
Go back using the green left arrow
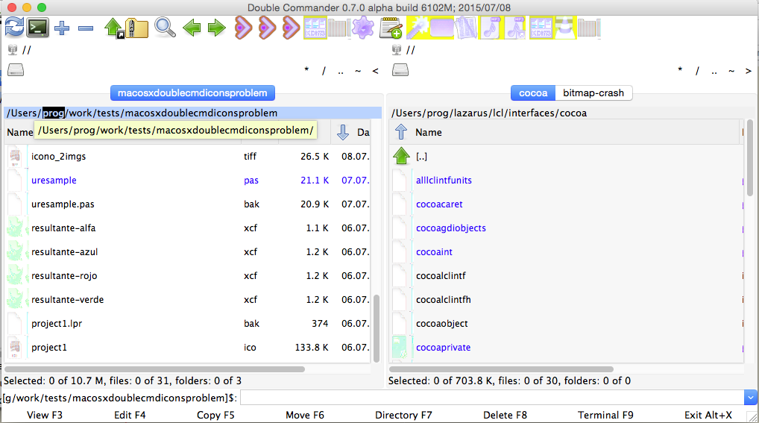coord(192,28)
